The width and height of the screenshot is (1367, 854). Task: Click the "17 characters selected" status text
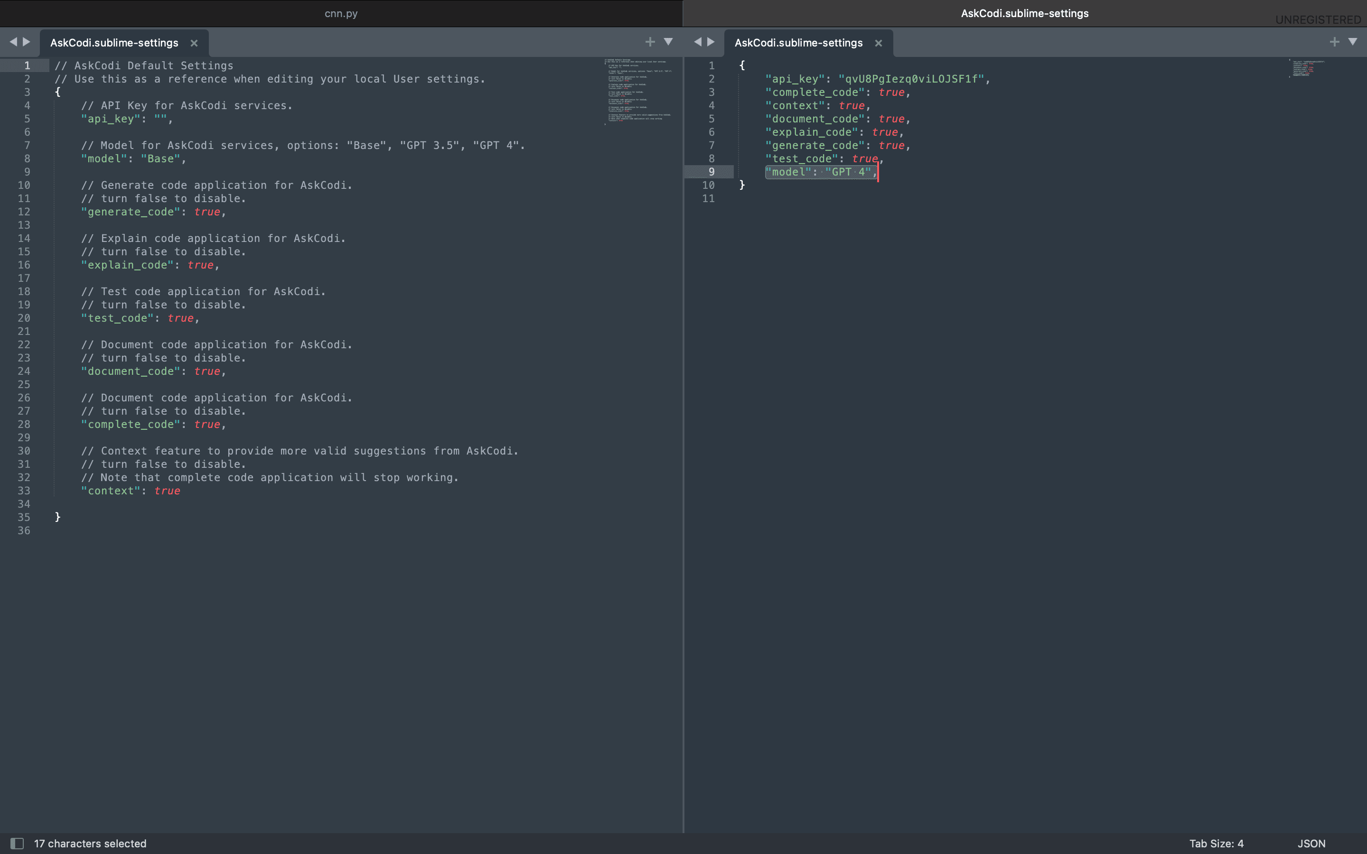[90, 843]
